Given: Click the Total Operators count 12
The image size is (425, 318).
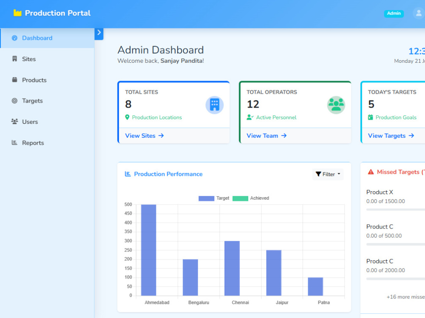Looking at the screenshot, I should pos(253,104).
